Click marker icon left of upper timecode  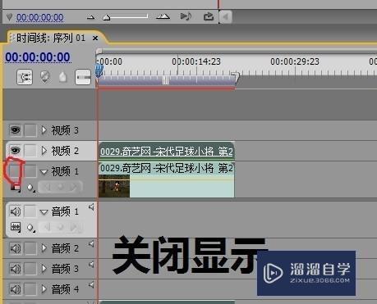(x=9, y=17)
